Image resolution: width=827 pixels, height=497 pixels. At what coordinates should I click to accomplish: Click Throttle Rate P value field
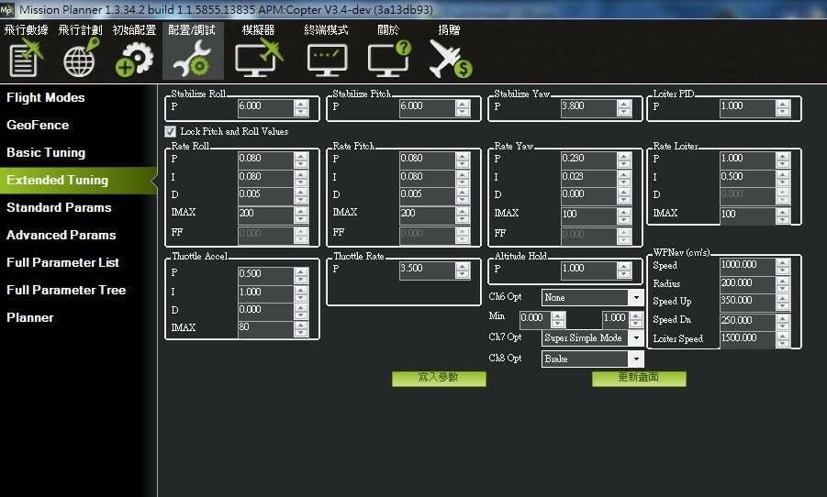click(x=427, y=270)
